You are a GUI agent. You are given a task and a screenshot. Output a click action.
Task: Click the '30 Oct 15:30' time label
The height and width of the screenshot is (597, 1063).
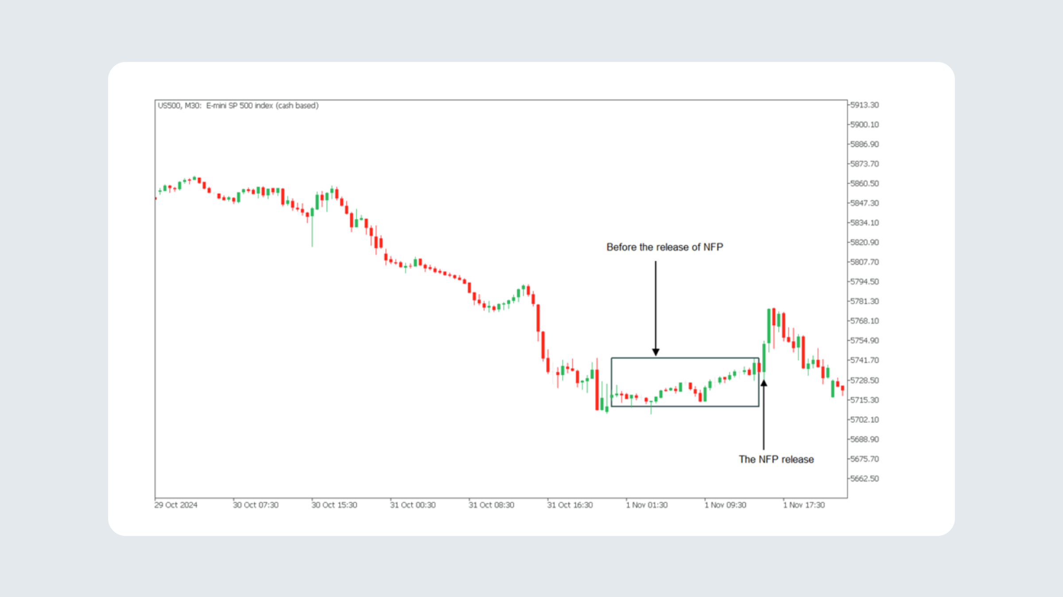(334, 505)
